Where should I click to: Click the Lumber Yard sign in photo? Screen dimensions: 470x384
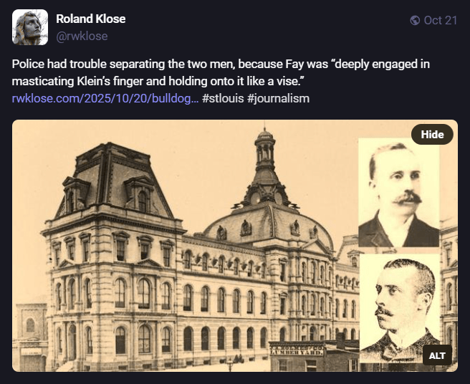297,349
